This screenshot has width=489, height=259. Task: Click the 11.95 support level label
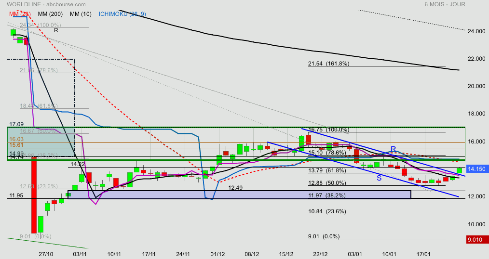(16, 195)
